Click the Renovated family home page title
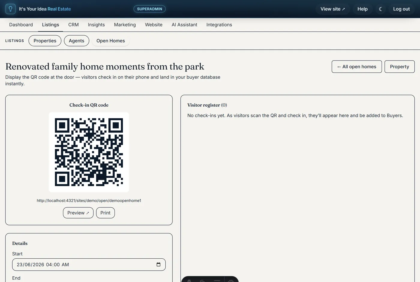This screenshot has height=282, width=420. click(x=105, y=66)
